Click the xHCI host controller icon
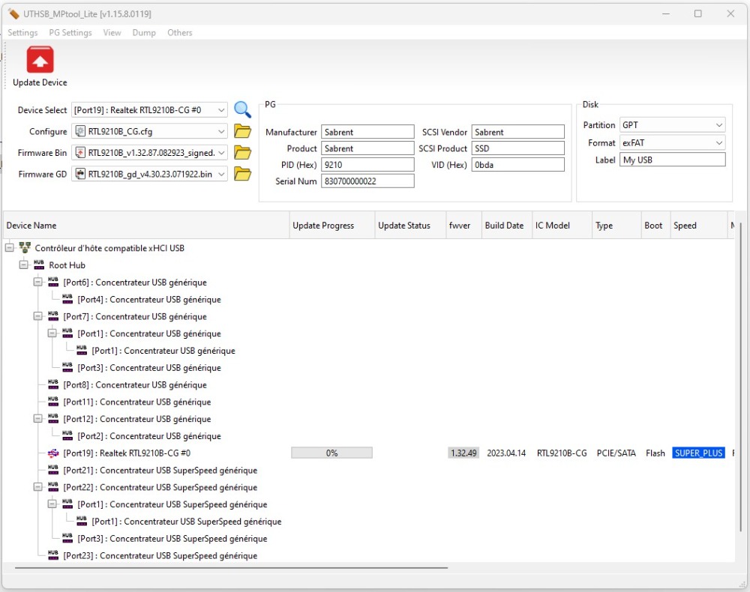Image resolution: width=750 pixels, height=592 pixels. pos(25,248)
